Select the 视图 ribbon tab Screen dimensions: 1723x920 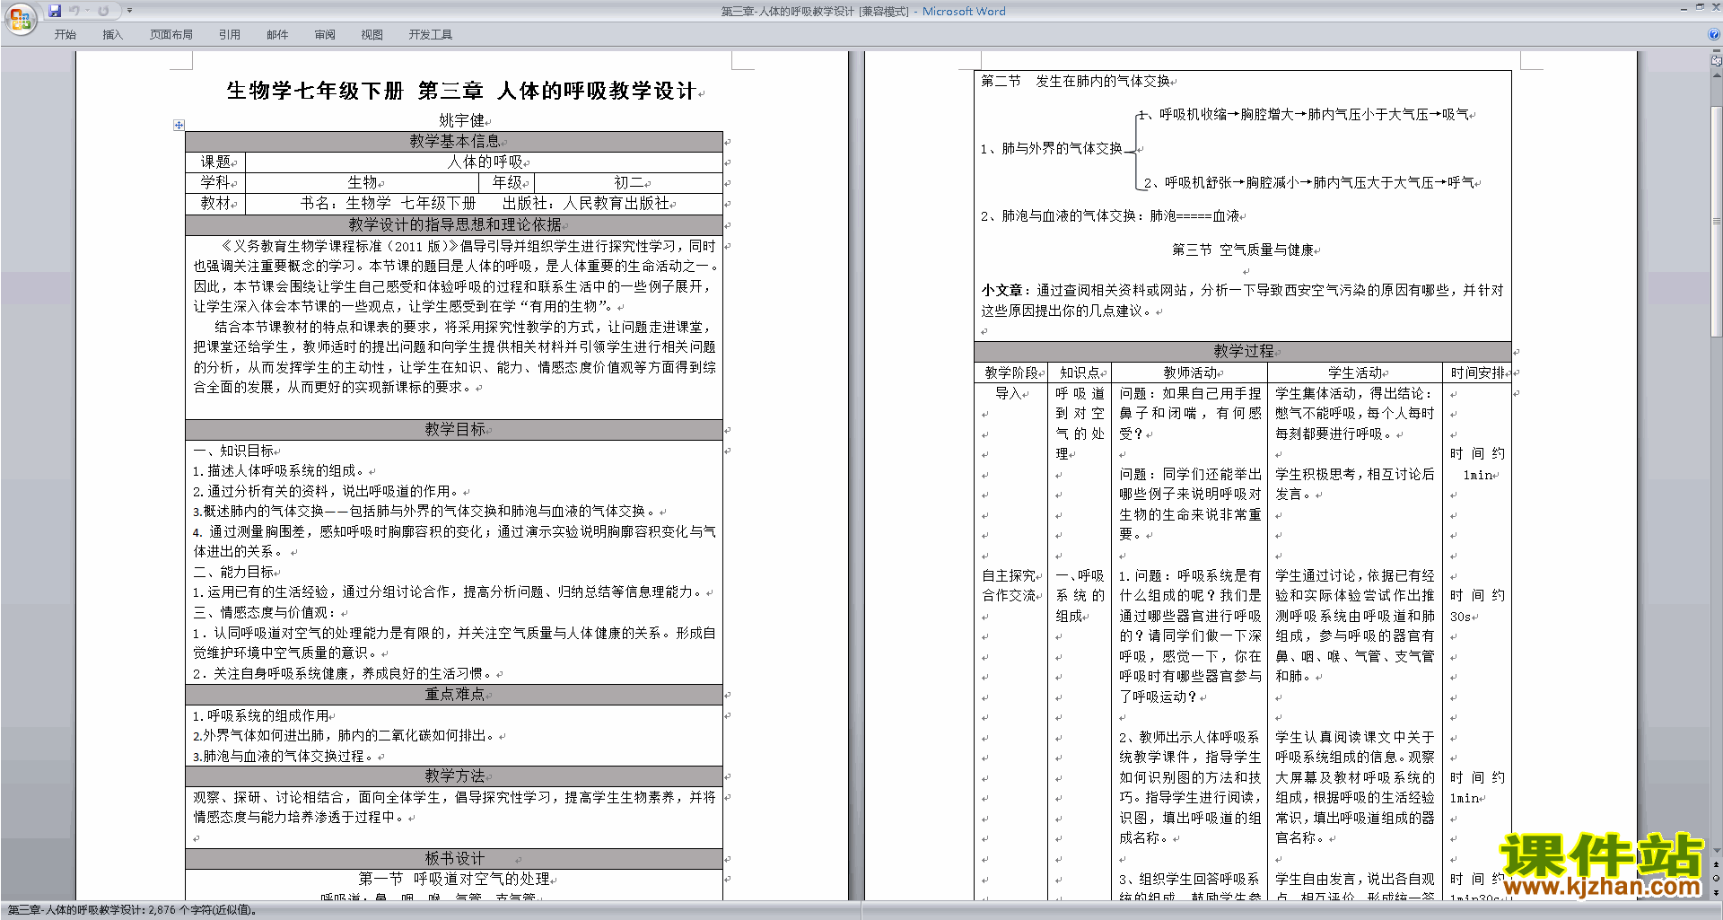pyautogui.click(x=372, y=35)
